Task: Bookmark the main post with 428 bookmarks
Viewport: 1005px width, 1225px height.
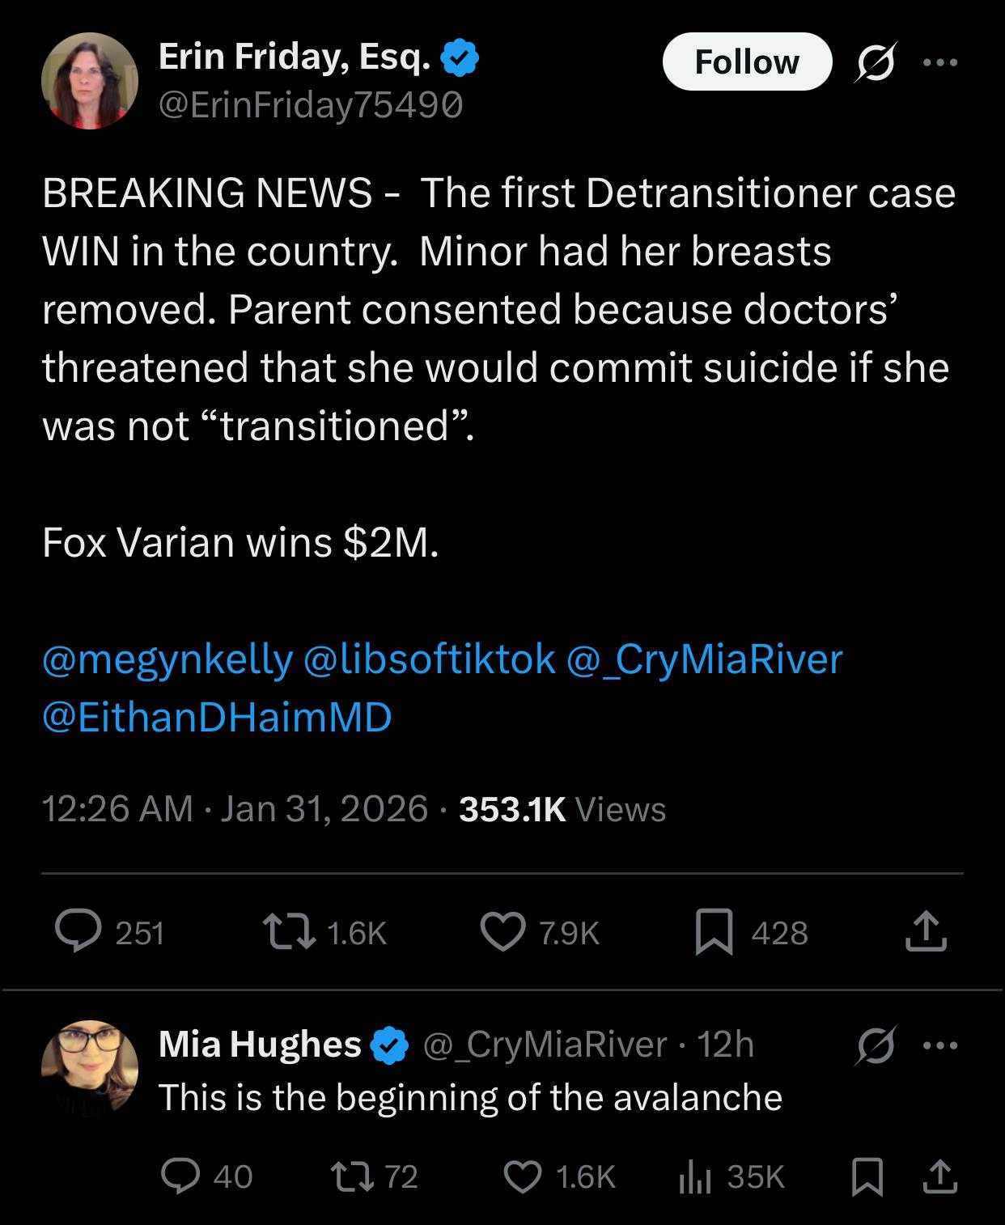Action: pyautogui.click(x=714, y=931)
